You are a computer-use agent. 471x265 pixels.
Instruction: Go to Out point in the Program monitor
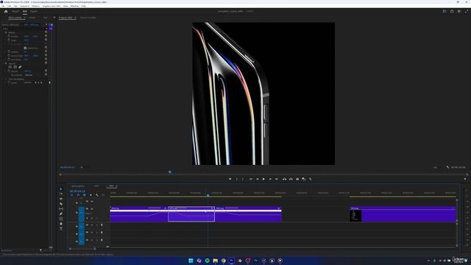277,179
